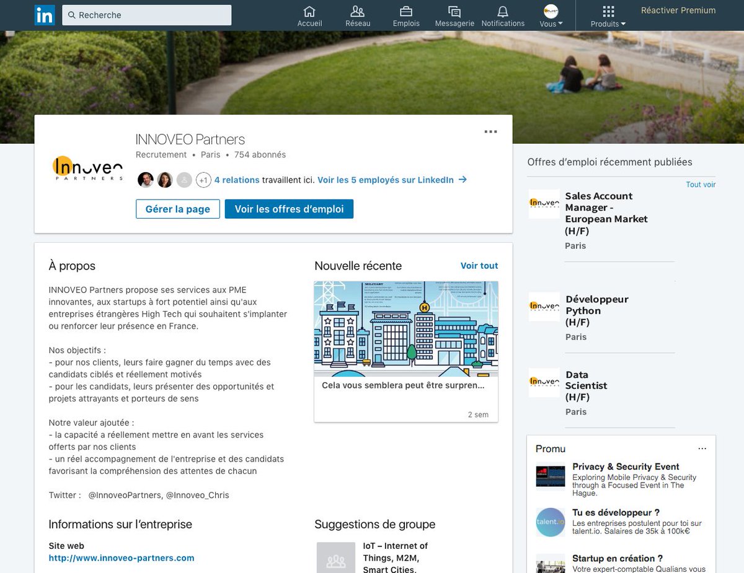Click the first employee profile photo
Viewport: 744px width, 573px height.
(146, 180)
